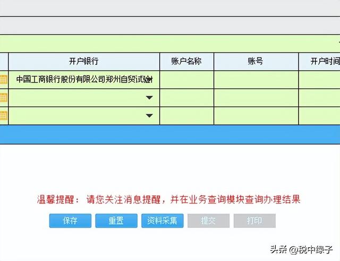
Task: Click 开户时间 field in 中国工商银行 row
Action: click(x=319, y=79)
